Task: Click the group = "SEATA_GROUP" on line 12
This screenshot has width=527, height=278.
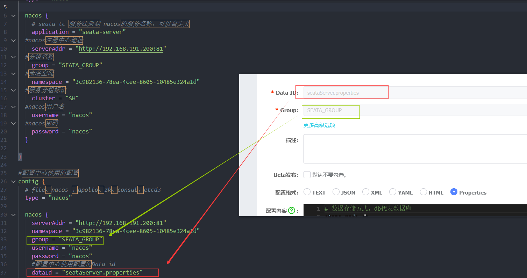Action: pyautogui.click(x=67, y=65)
